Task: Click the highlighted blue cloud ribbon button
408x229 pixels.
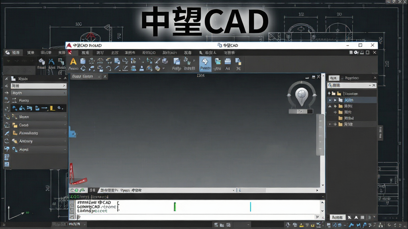Action: click(x=205, y=64)
